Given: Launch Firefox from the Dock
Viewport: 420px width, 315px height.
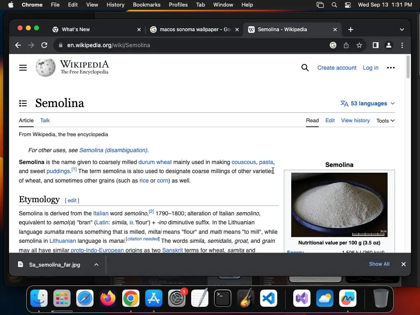Looking at the screenshot, I should pos(108,298).
